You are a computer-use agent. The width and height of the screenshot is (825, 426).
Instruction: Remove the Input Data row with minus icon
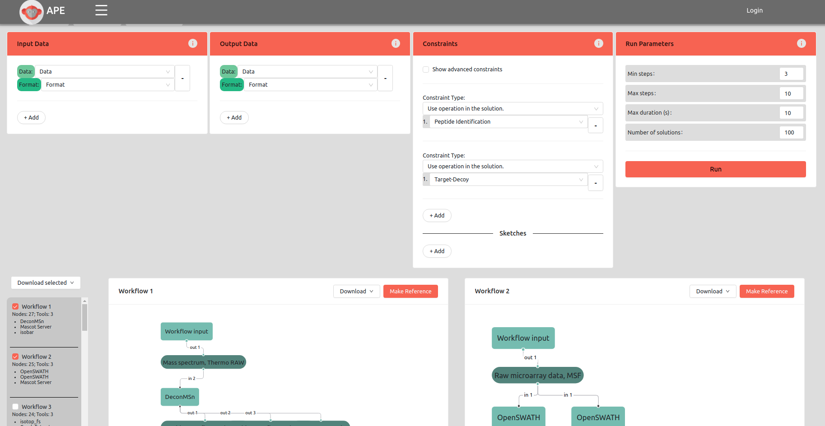tap(182, 78)
